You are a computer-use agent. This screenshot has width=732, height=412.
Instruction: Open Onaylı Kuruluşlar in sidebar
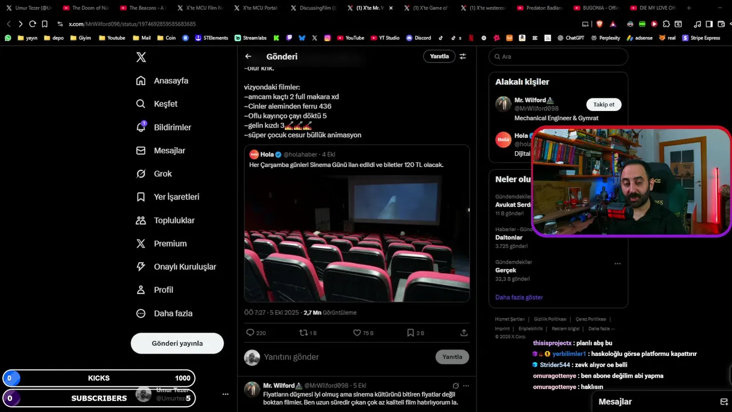pos(176,267)
